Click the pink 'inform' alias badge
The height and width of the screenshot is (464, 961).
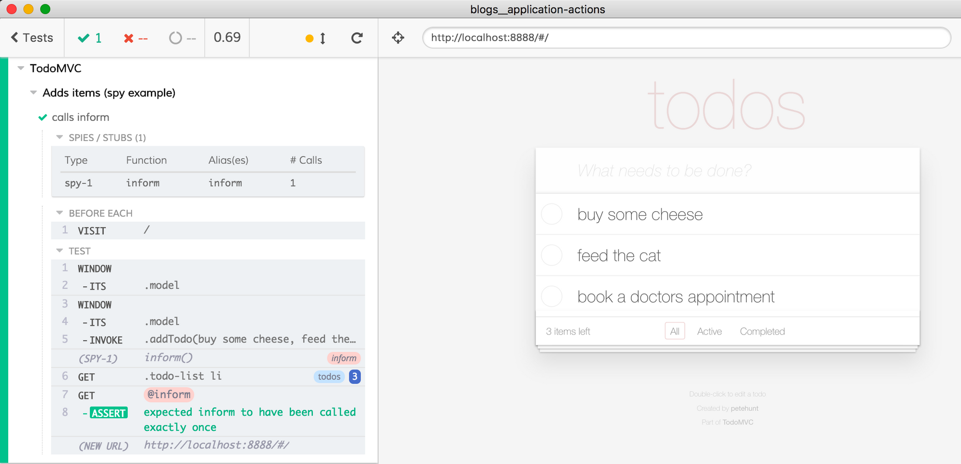coord(344,358)
